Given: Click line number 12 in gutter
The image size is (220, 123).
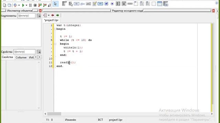Looking at the screenshot, I should [51, 66].
